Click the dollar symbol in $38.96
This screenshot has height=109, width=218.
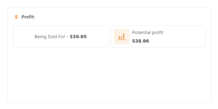[x=134, y=41]
